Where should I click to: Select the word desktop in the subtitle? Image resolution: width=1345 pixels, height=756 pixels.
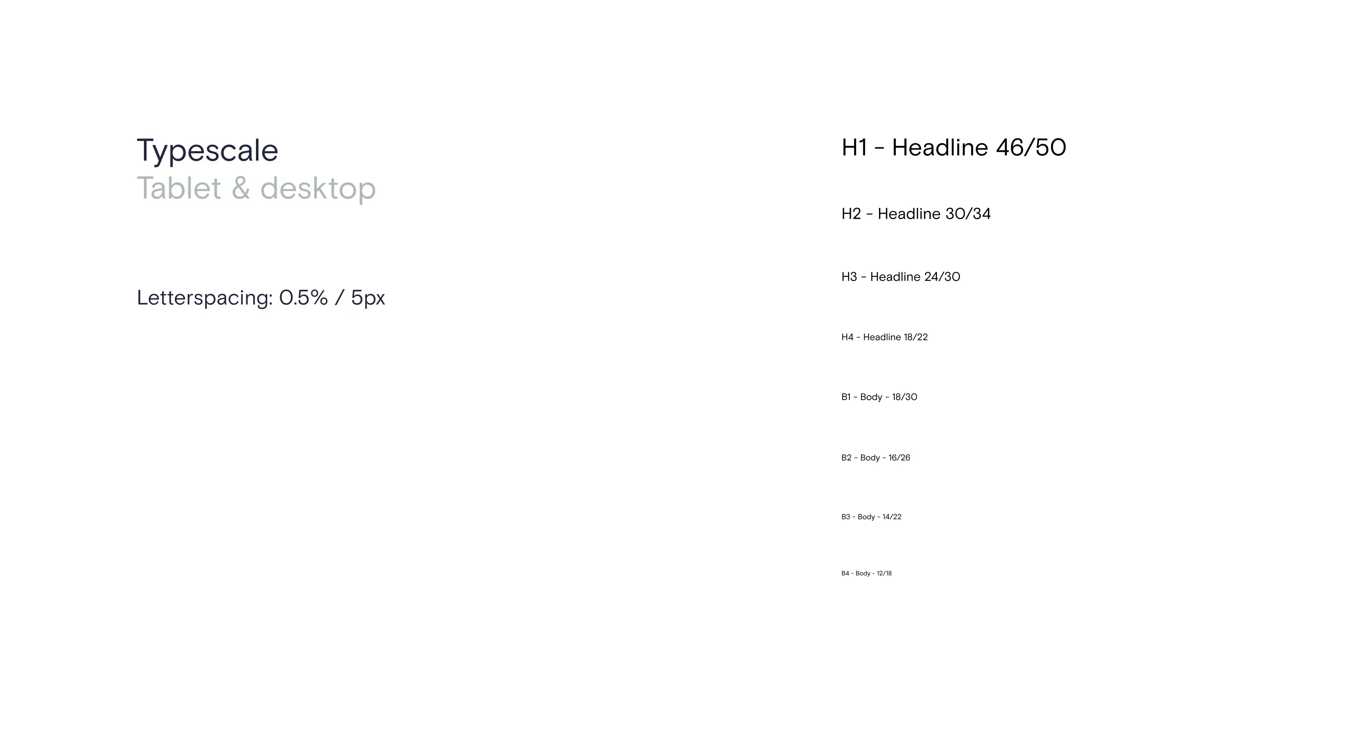tap(318, 188)
